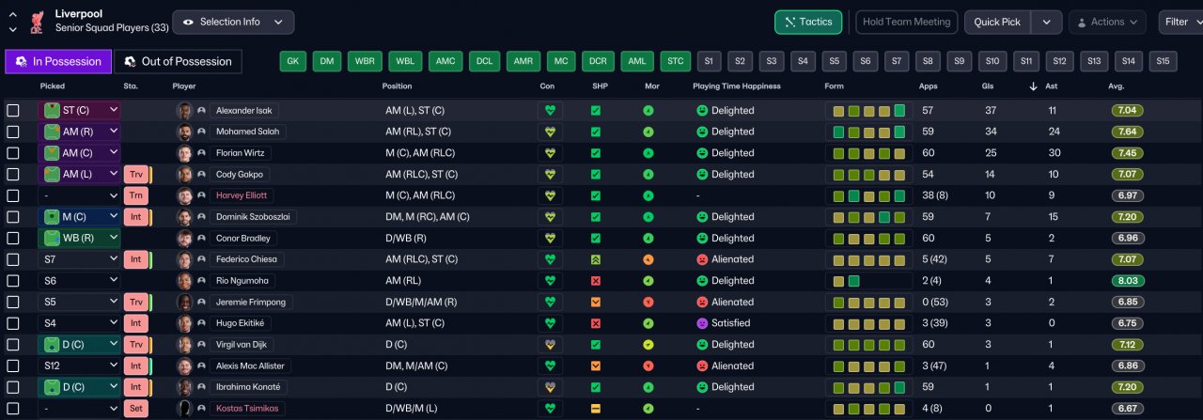
Task: Tick the checkbox for Virgil van Dijk
Action: [13, 345]
